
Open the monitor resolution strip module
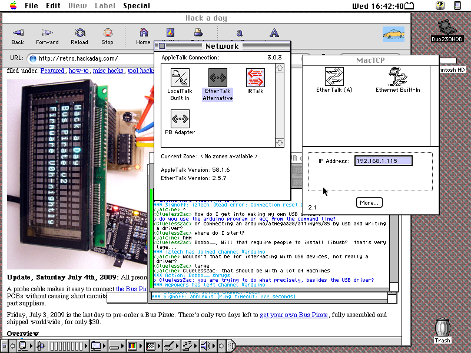point(153,346)
